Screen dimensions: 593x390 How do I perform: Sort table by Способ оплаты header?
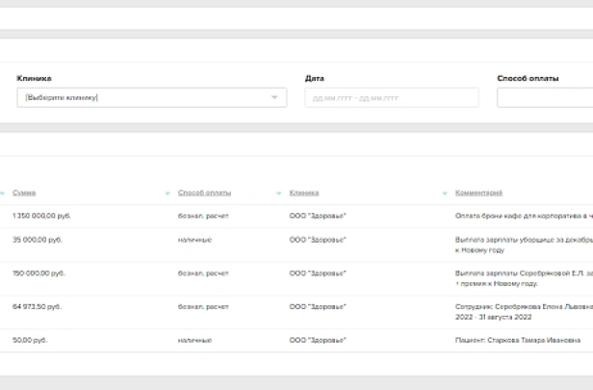point(204,193)
